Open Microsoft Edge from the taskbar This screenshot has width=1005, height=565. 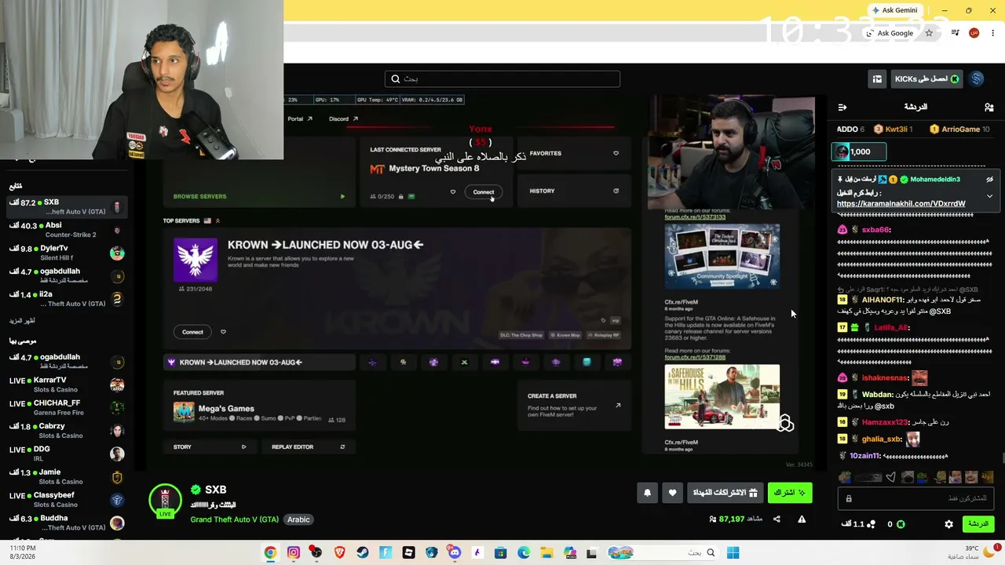coord(524,552)
